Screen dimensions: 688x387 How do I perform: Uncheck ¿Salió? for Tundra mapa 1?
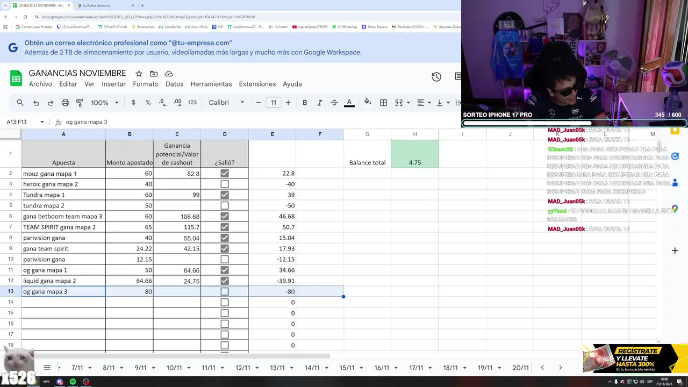(225, 195)
